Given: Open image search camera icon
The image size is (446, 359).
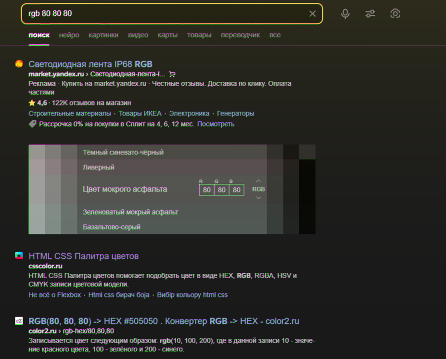Looking at the screenshot, I should point(395,13).
